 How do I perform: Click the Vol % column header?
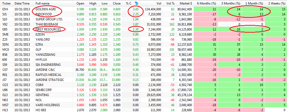[170, 3]
